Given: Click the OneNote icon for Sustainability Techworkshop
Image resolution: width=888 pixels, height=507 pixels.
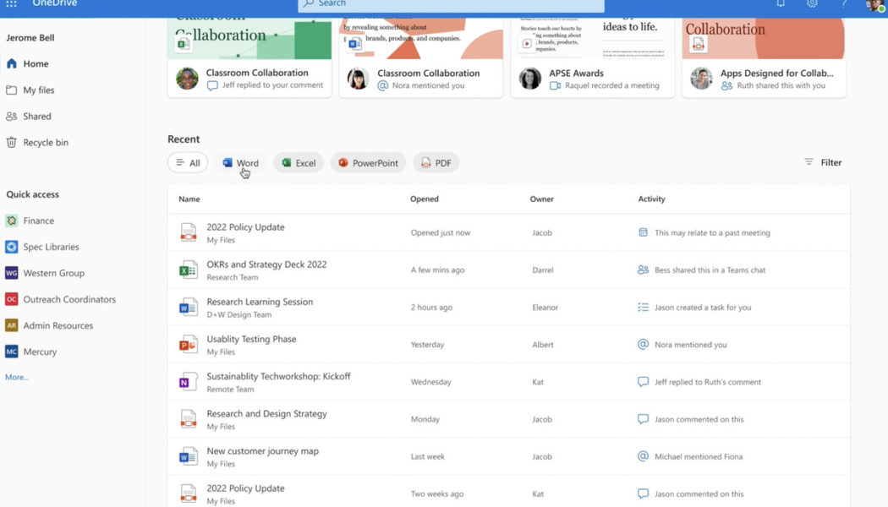Looking at the screenshot, I should pos(189,381).
